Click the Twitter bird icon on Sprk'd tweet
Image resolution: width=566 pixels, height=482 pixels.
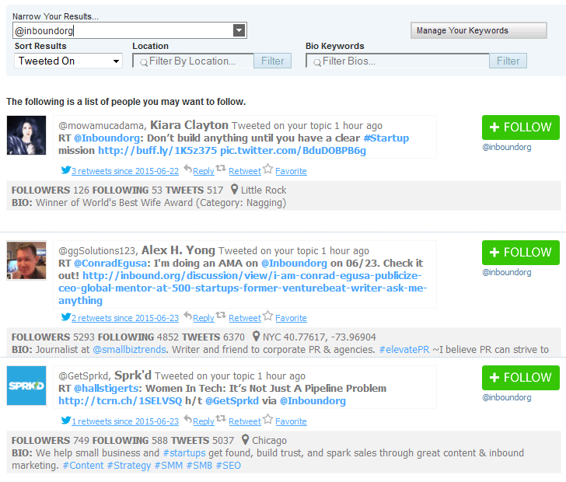tap(66, 421)
